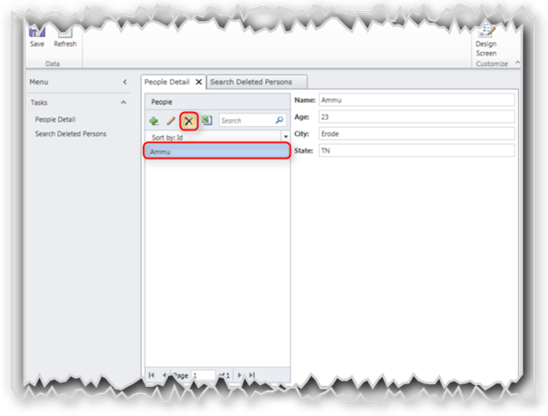Image resolution: width=548 pixels, height=416 pixels.
Task: Add a new person with green plus
Action: [154, 121]
